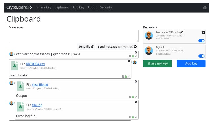Click the 'Result data' caption
Viewport: 216px width, 124px height.
tap(19, 75)
